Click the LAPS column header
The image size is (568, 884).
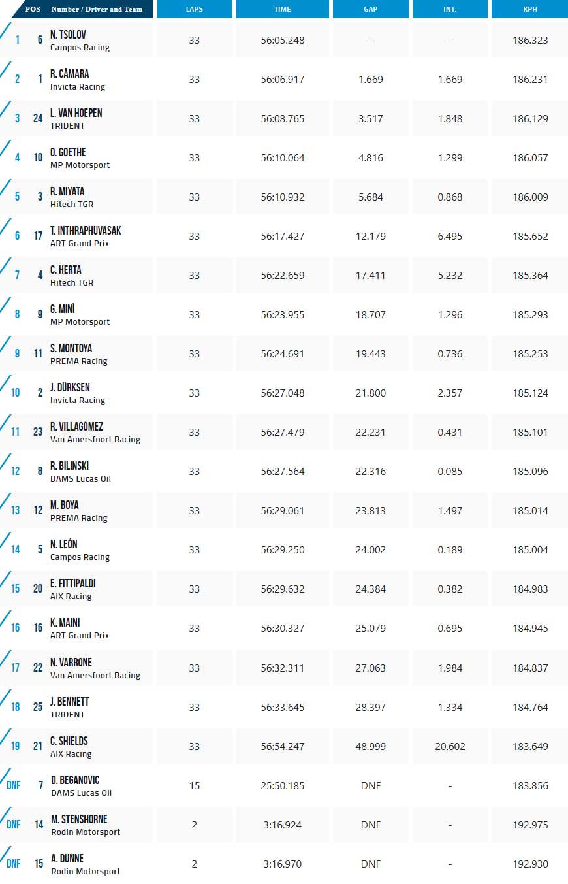pos(194,9)
